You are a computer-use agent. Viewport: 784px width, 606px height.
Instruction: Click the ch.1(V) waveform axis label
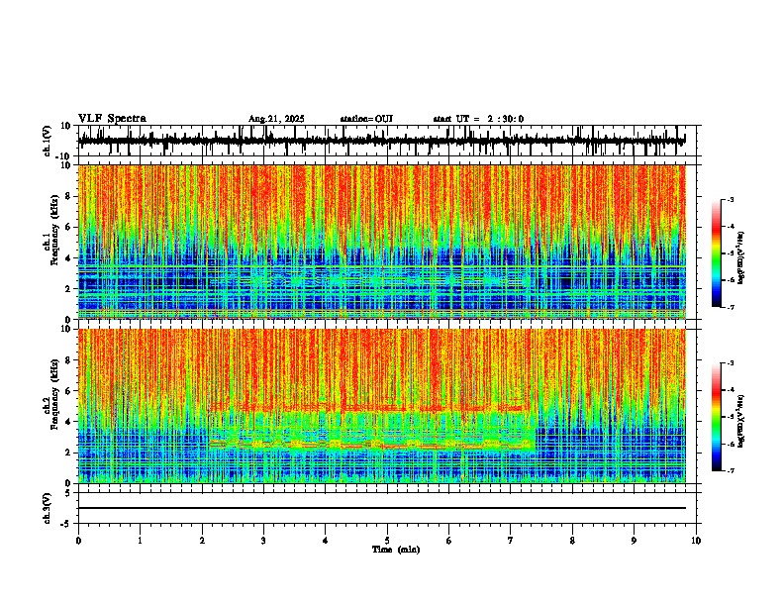coord(48,141)
